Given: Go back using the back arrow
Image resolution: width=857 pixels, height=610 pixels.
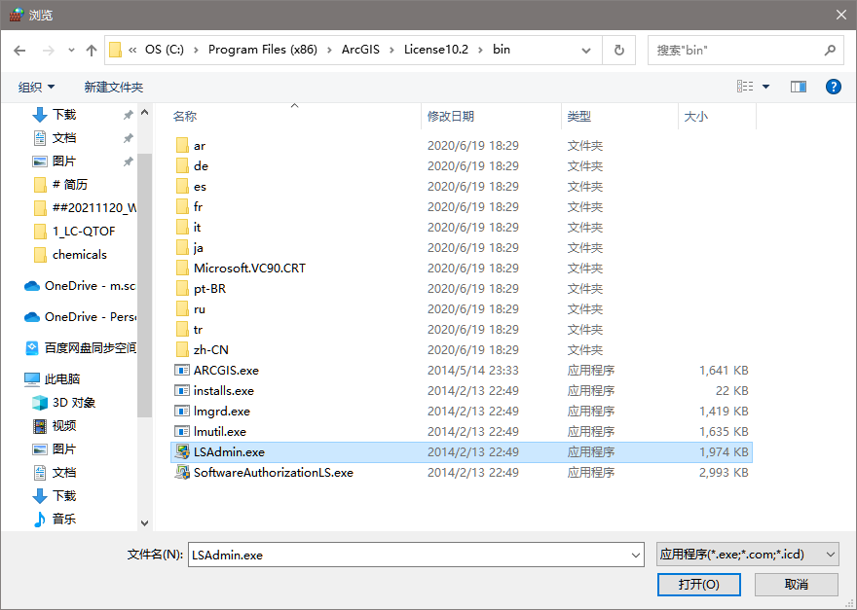Looking at the screenshot, I should 19,51.
